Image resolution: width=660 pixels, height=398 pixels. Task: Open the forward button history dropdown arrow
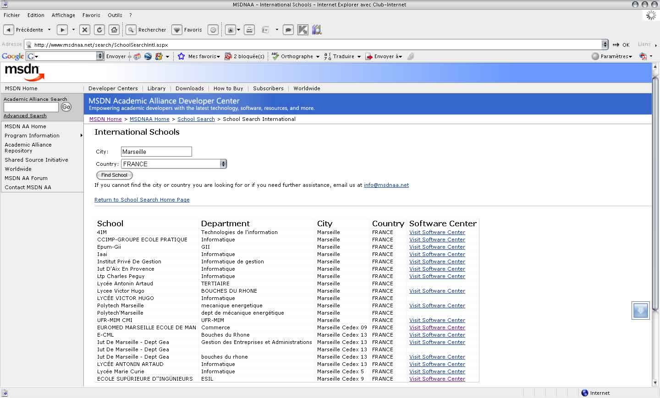click(73, 30)
